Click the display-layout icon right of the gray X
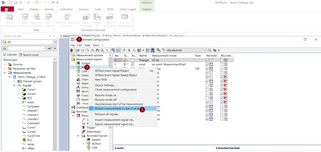This screenshot has height=152, width=321. coord(113,50)
